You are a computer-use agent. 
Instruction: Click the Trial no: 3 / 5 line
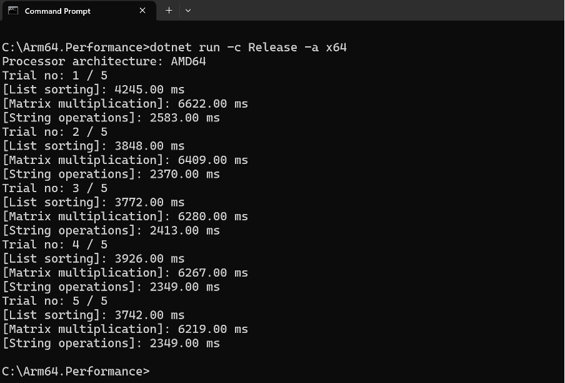(55, 188)
